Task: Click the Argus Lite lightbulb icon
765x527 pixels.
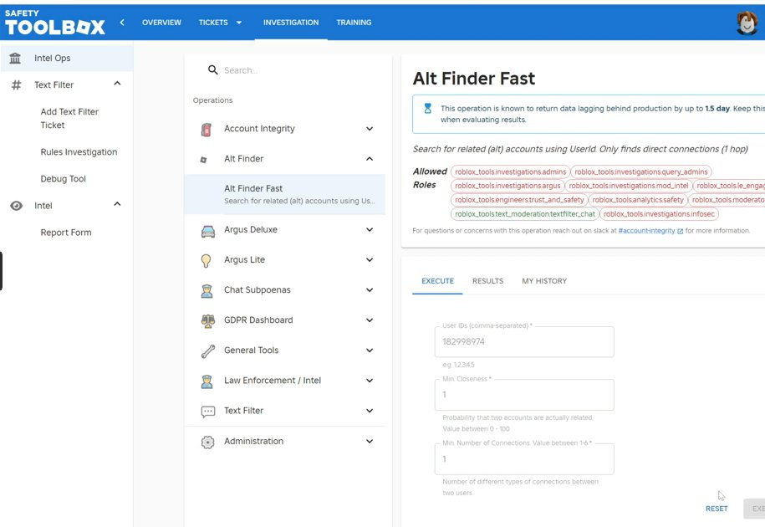Action: 206,261
